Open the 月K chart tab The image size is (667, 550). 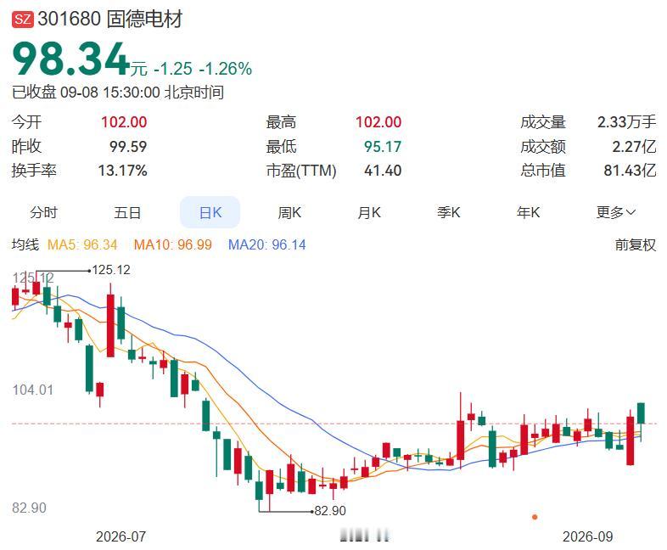pyautogui.click(x=369, y=212)
